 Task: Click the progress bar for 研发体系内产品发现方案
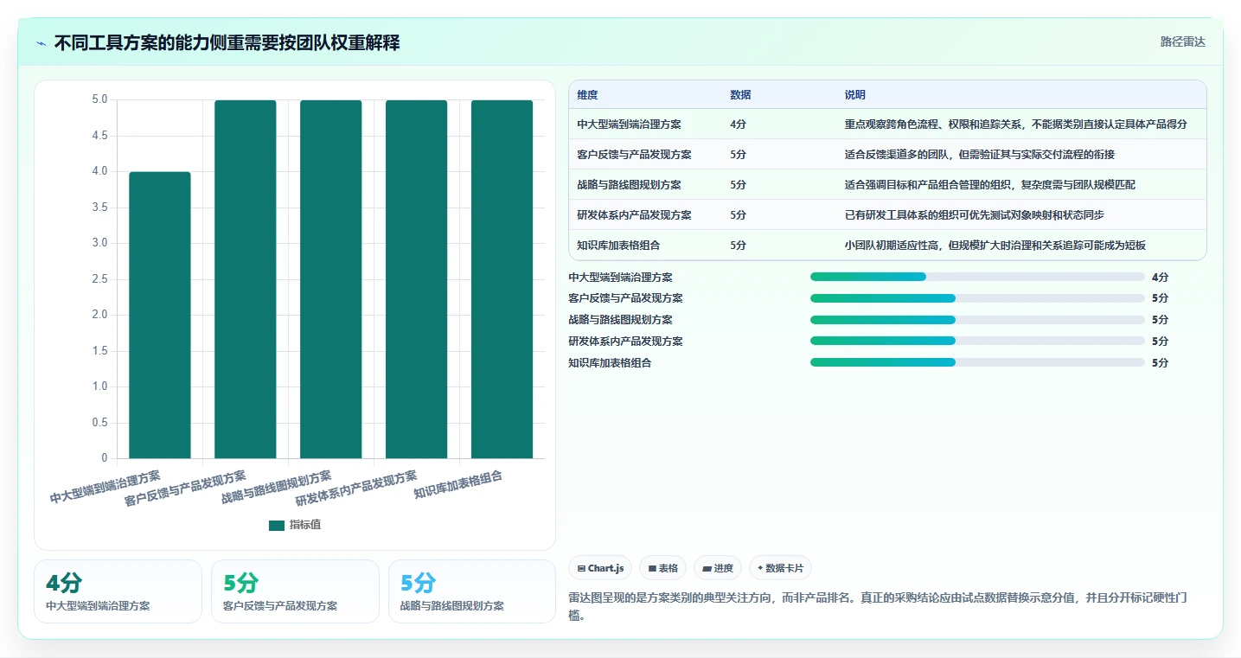pyautogui.click(x=977, y=342)
